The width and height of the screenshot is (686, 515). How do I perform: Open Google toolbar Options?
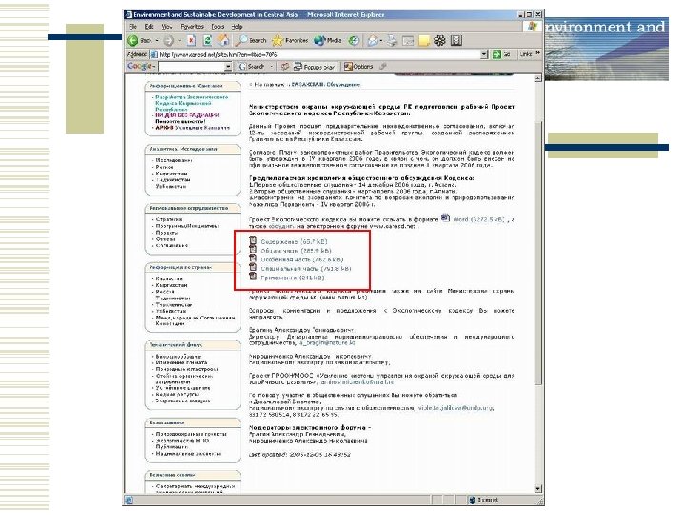click(358, 67)
